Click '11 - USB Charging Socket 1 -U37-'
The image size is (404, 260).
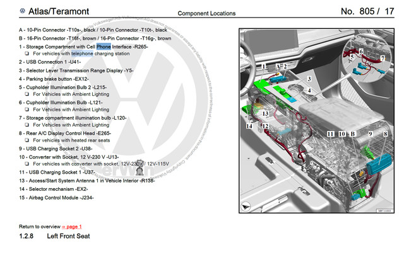point(57,172)
